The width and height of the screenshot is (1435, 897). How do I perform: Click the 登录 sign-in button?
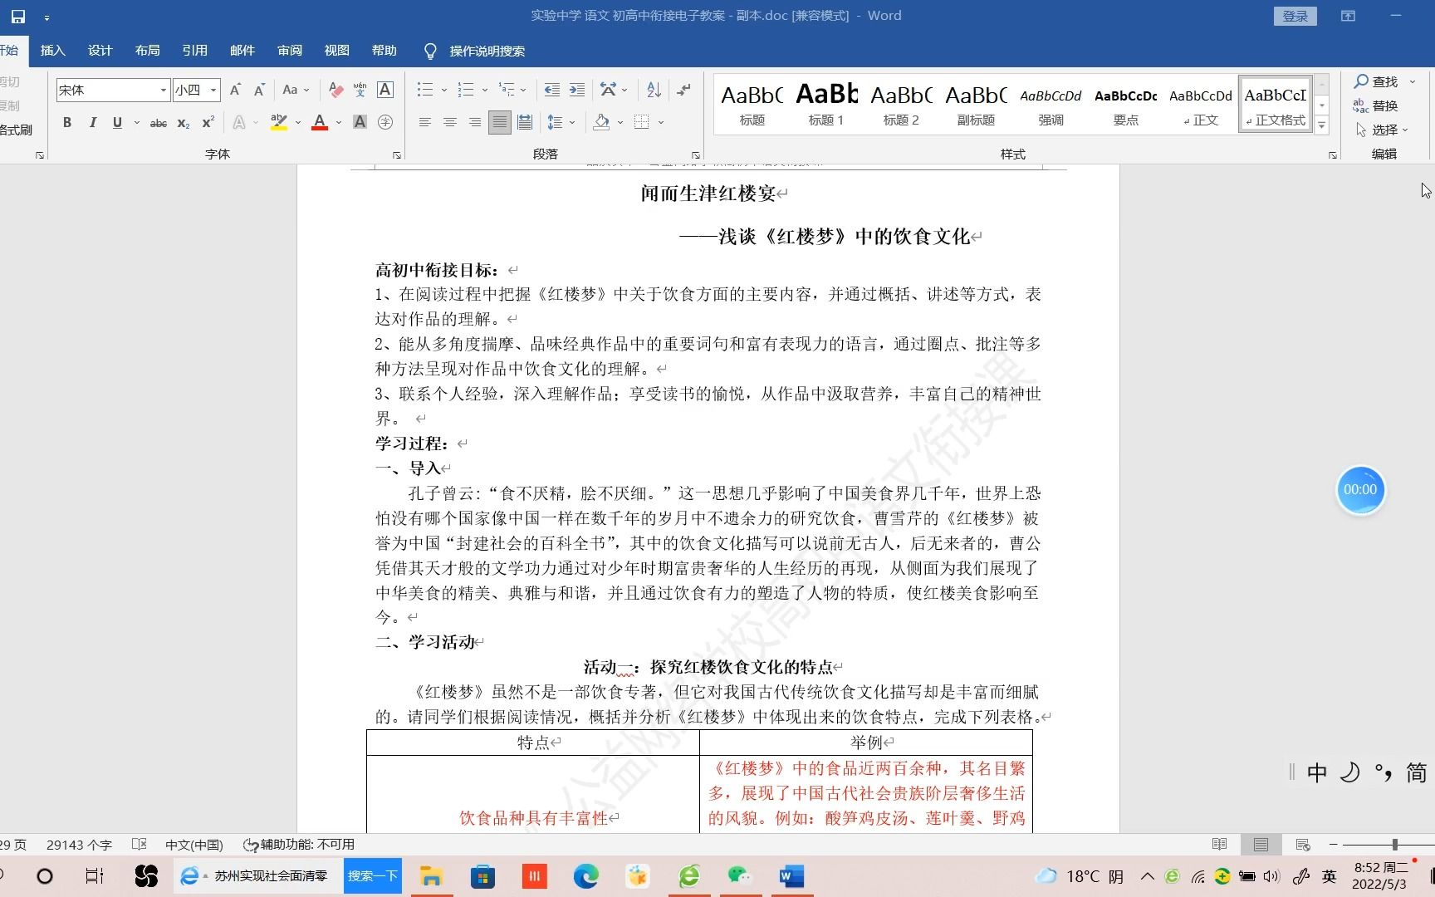(x=1295, y=16)
